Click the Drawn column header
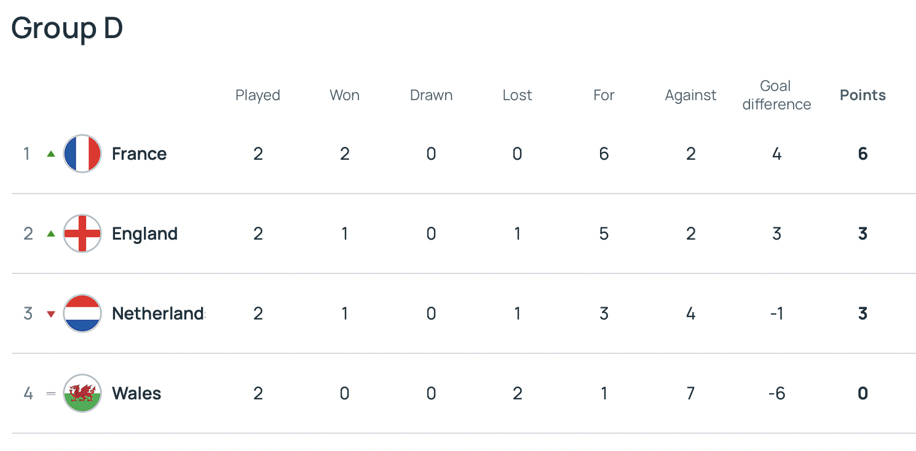The width and height of the screenshot is (916, 451). [431, 95]
